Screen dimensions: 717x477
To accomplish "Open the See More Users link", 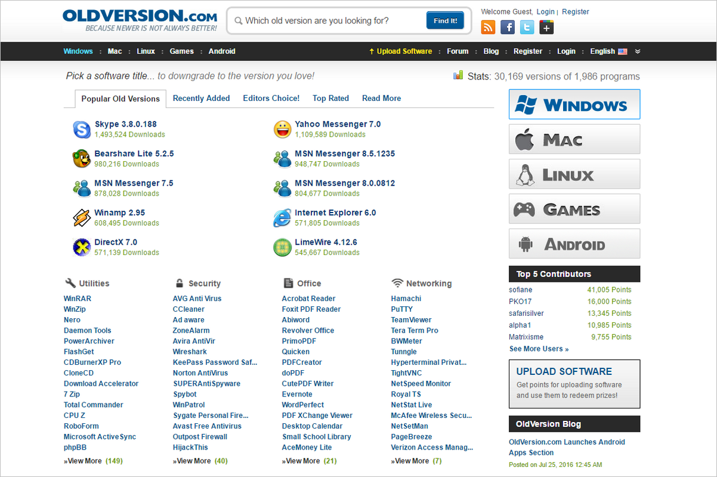I will (539, 349).
